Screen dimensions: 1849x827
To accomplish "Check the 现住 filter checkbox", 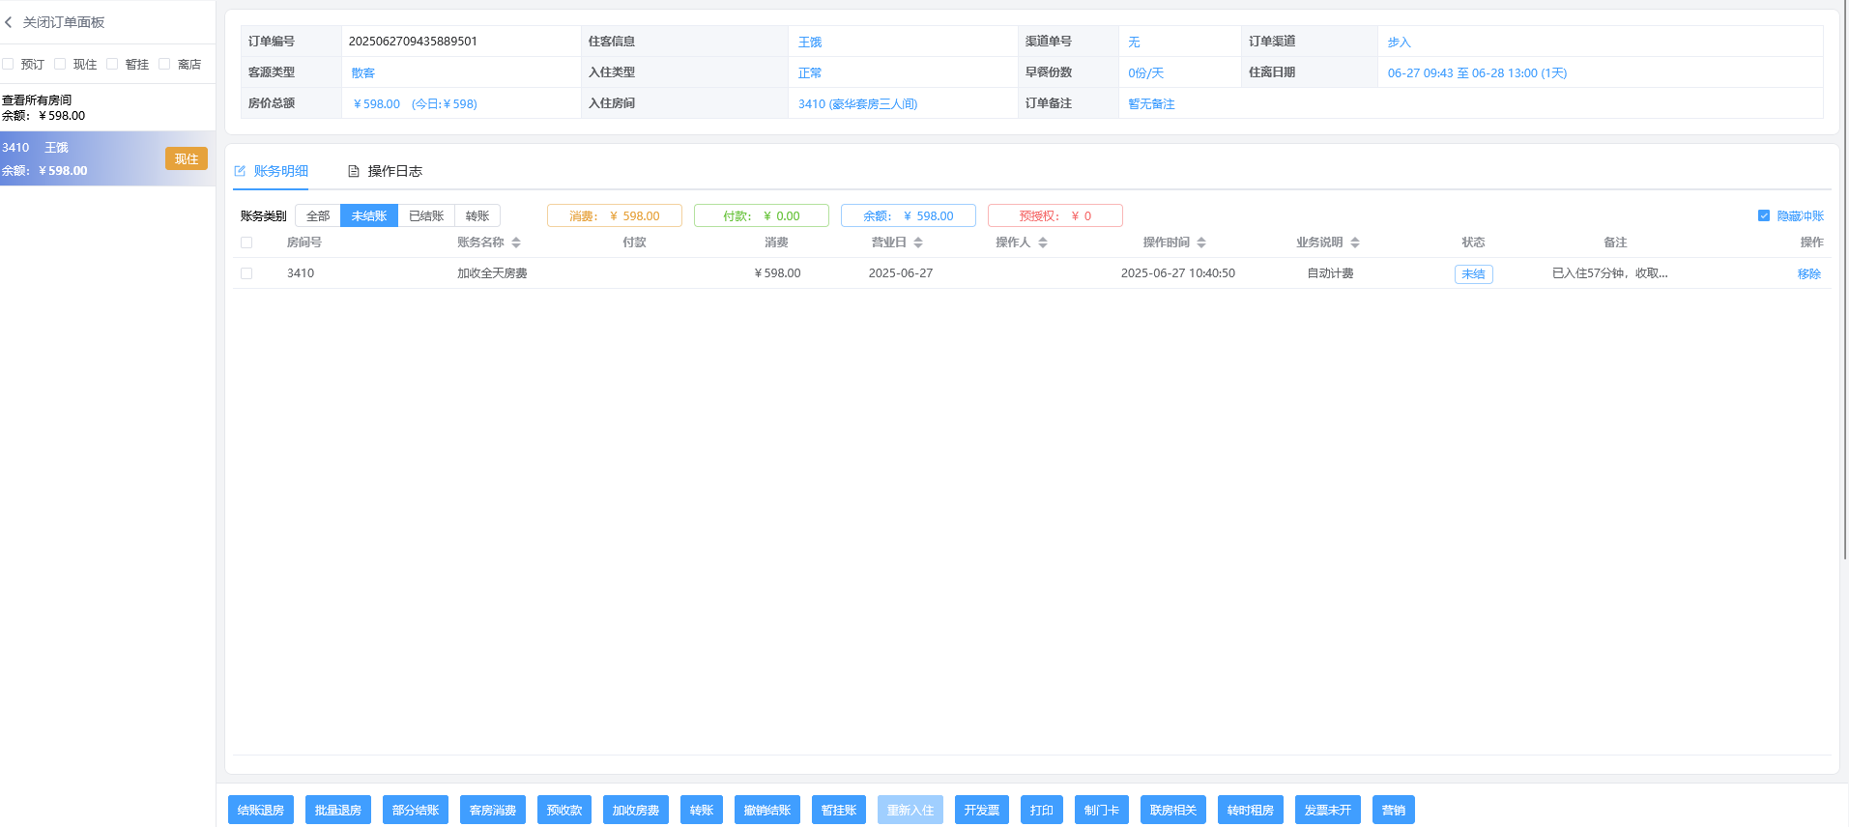I will coord(60,64).
